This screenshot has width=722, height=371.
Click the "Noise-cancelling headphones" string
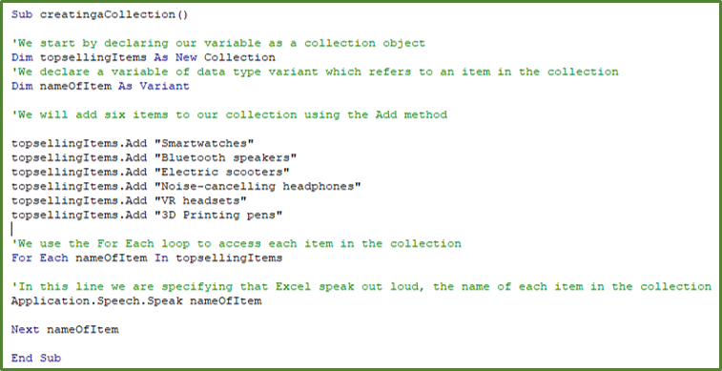coord(258,186)
